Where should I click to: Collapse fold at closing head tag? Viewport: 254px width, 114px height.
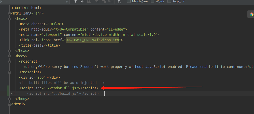(10, 51)
